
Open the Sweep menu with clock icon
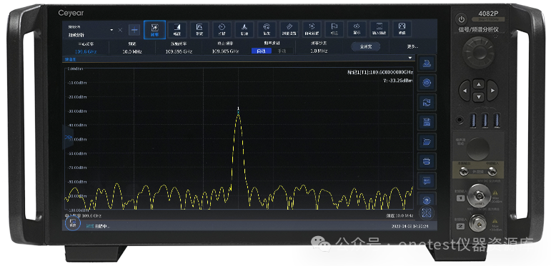click(x=222, y=29)
